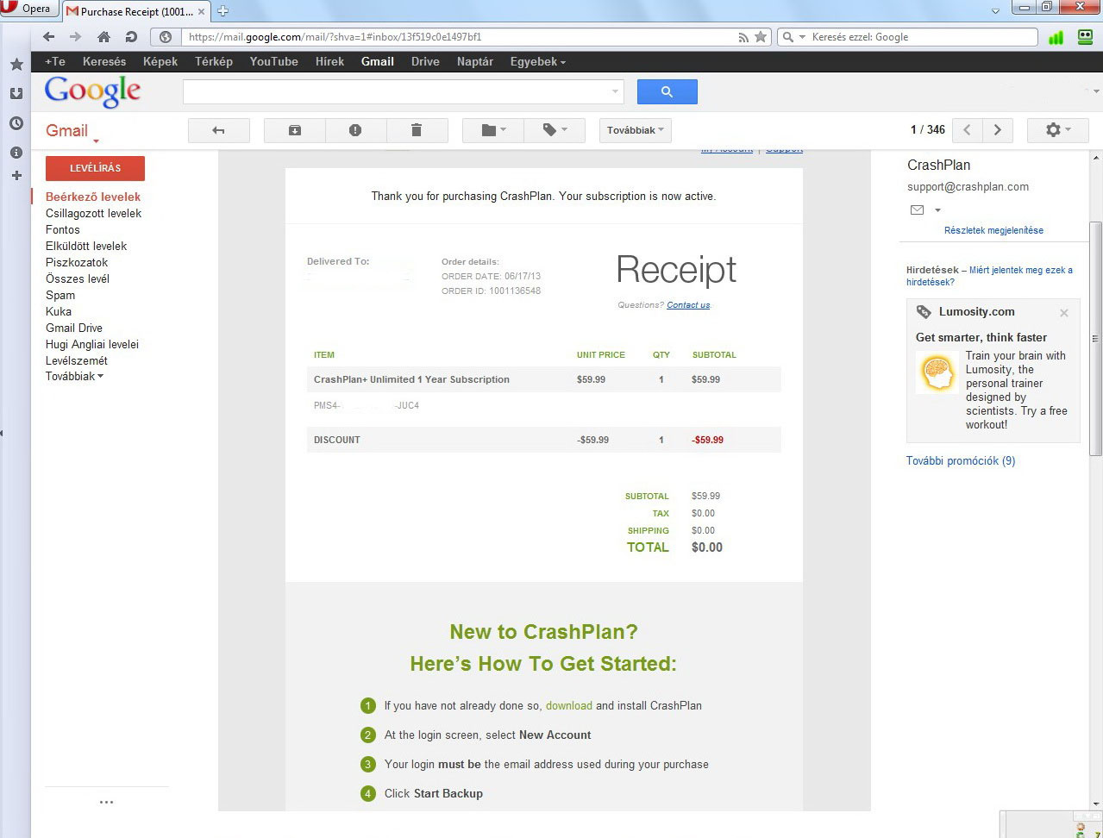
Task: Click the Google logo
Action: click(93, 91)
